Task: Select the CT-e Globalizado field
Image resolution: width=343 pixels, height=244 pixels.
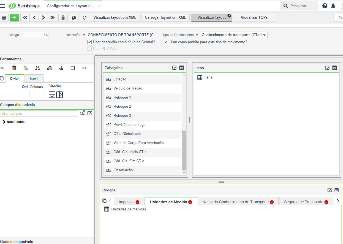Action: pyautogui.click(x=143, y=134)
